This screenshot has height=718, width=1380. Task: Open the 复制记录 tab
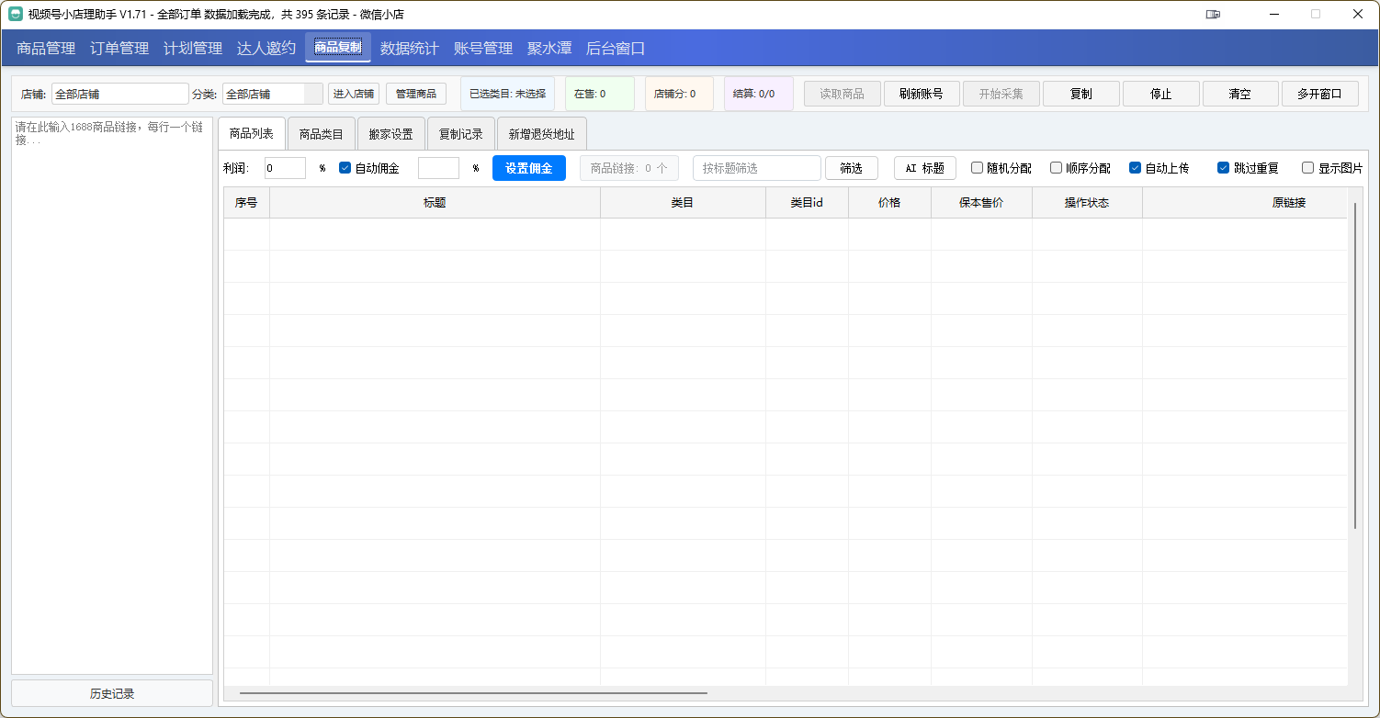click(461, 134)
